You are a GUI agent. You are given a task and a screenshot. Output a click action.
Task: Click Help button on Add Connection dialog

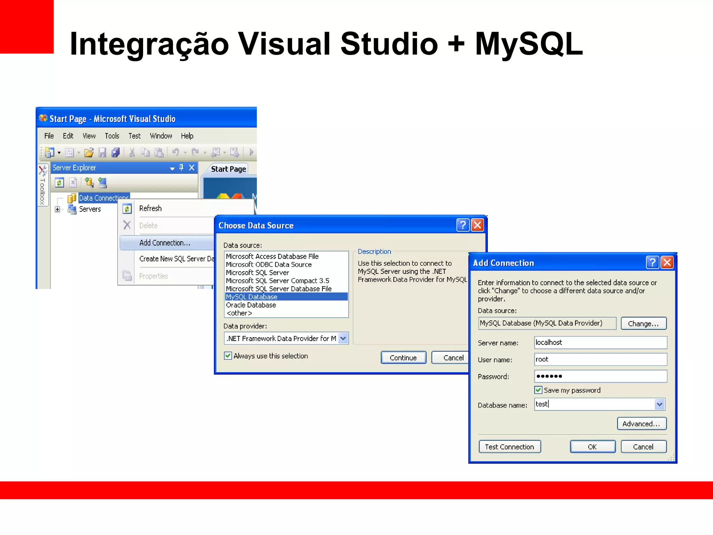(652, 262)
